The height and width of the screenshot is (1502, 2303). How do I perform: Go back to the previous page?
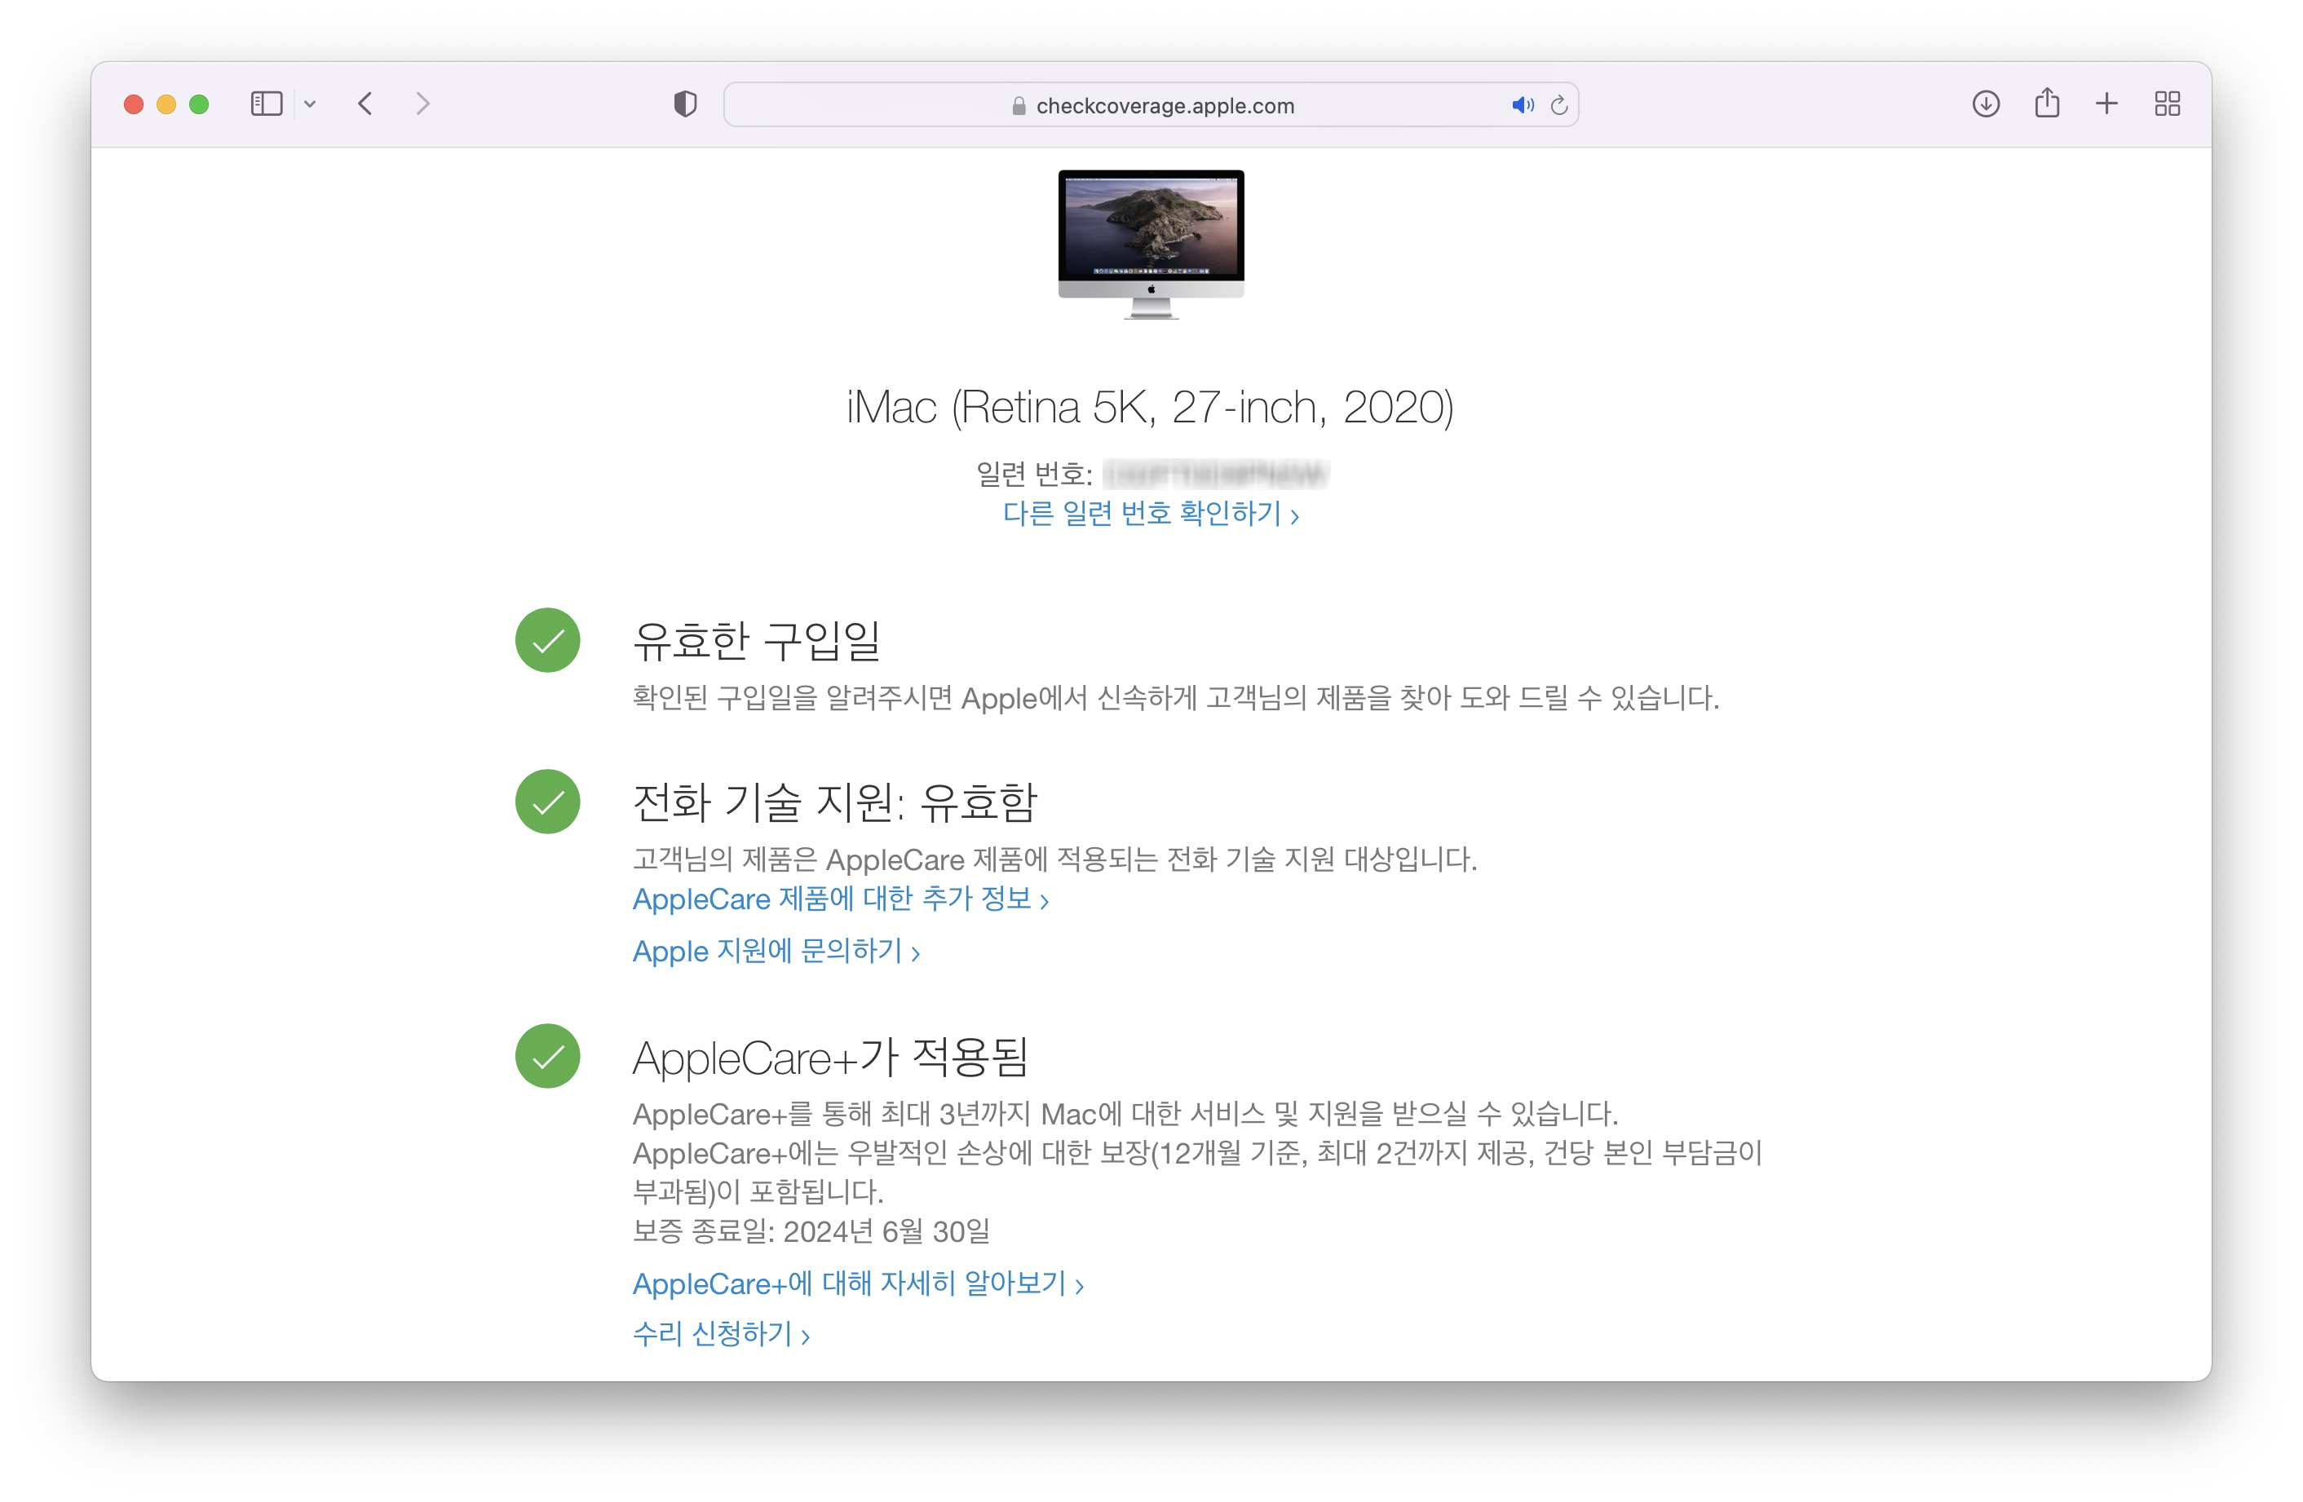tap(366, 104)
